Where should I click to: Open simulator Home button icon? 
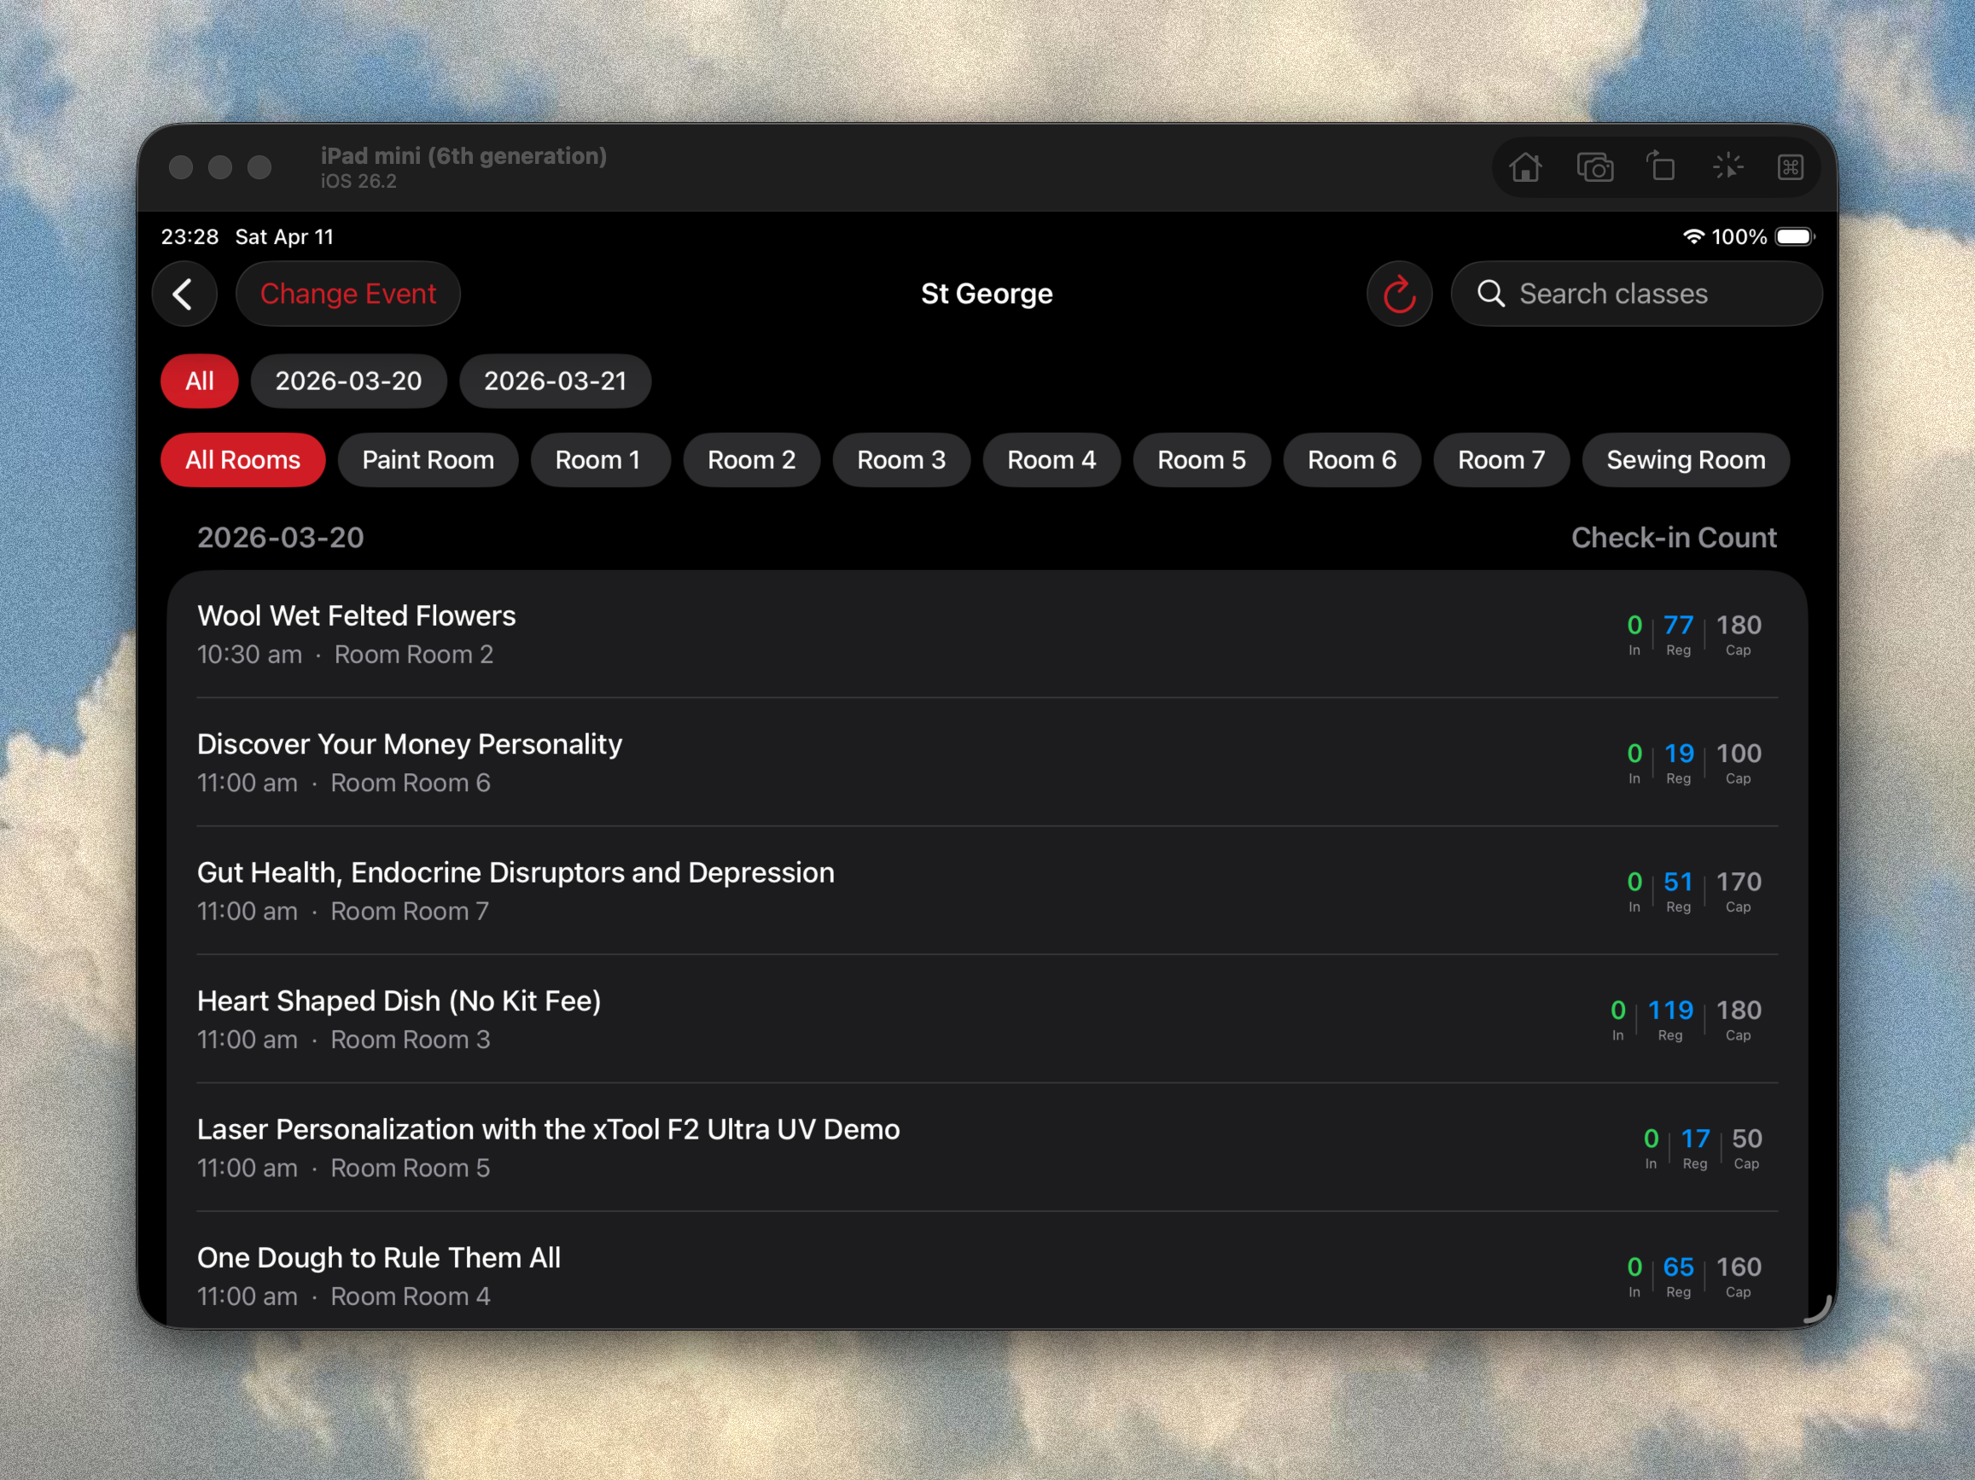pyautogui.click(x=1525, y=167)
